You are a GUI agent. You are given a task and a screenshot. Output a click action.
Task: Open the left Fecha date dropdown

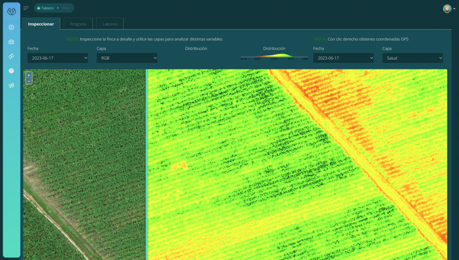point(57,58)
